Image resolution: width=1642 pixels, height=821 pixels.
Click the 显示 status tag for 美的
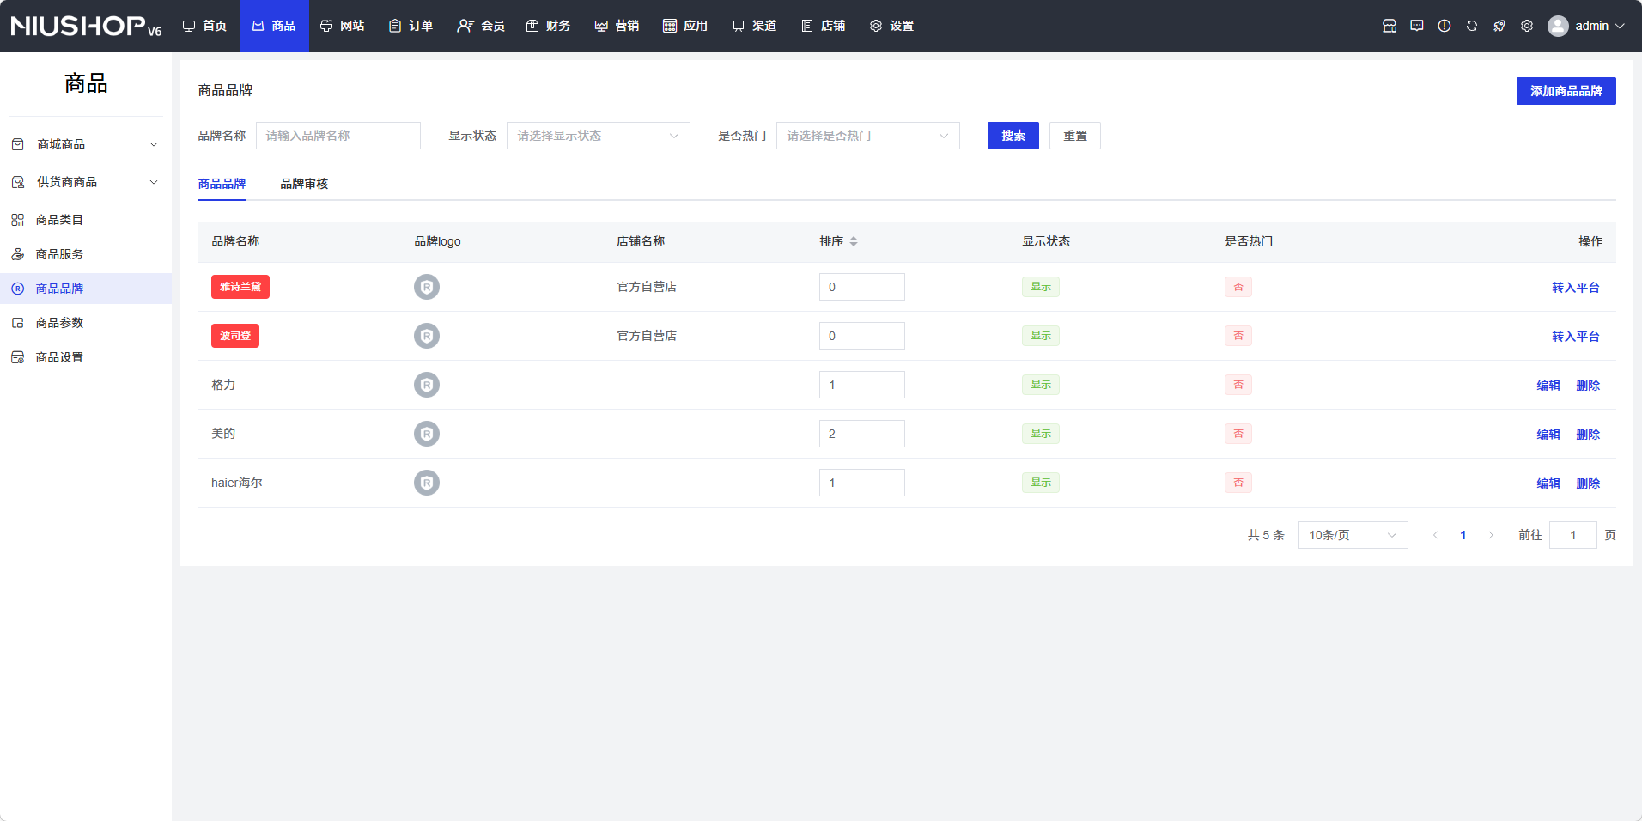1040,434
